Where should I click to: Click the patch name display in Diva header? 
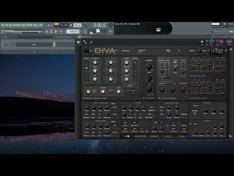point(151,51)
